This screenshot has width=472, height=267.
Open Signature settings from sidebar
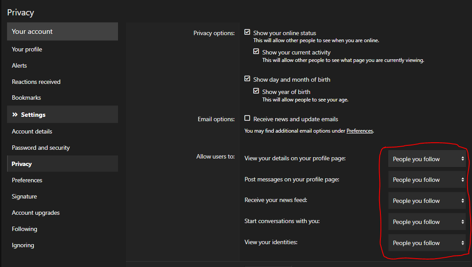tap(24, 196)
